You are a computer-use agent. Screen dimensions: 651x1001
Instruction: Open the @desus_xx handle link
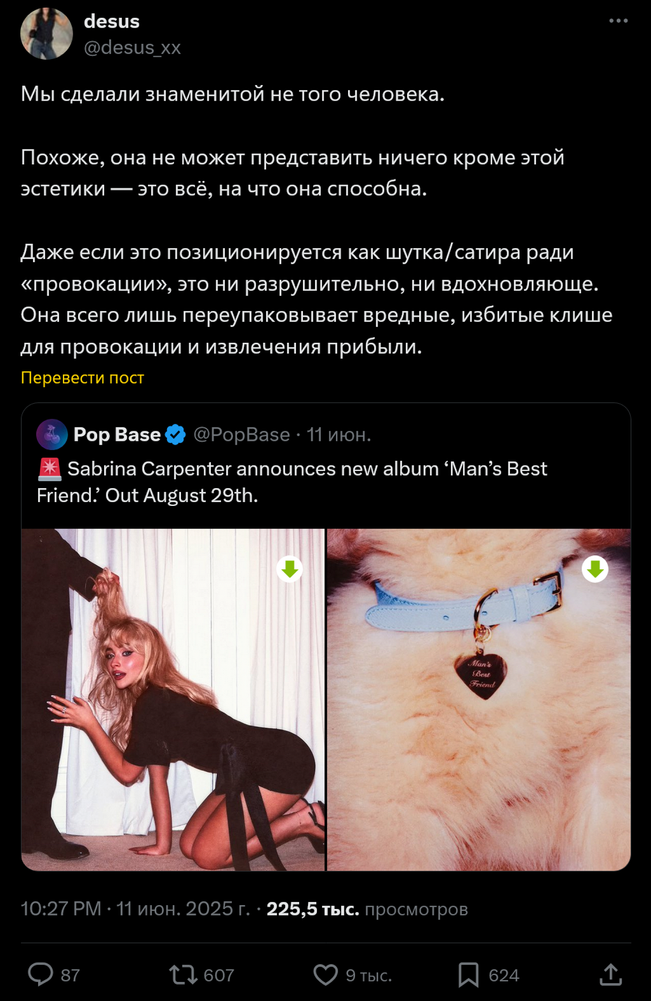click(132, 47)
